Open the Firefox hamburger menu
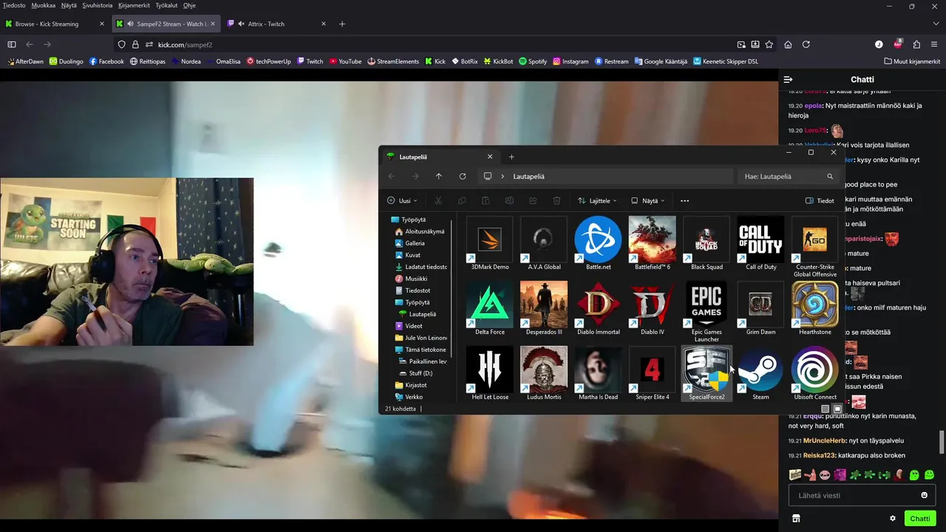Screen dimensions: 946x532 point(935,44)
